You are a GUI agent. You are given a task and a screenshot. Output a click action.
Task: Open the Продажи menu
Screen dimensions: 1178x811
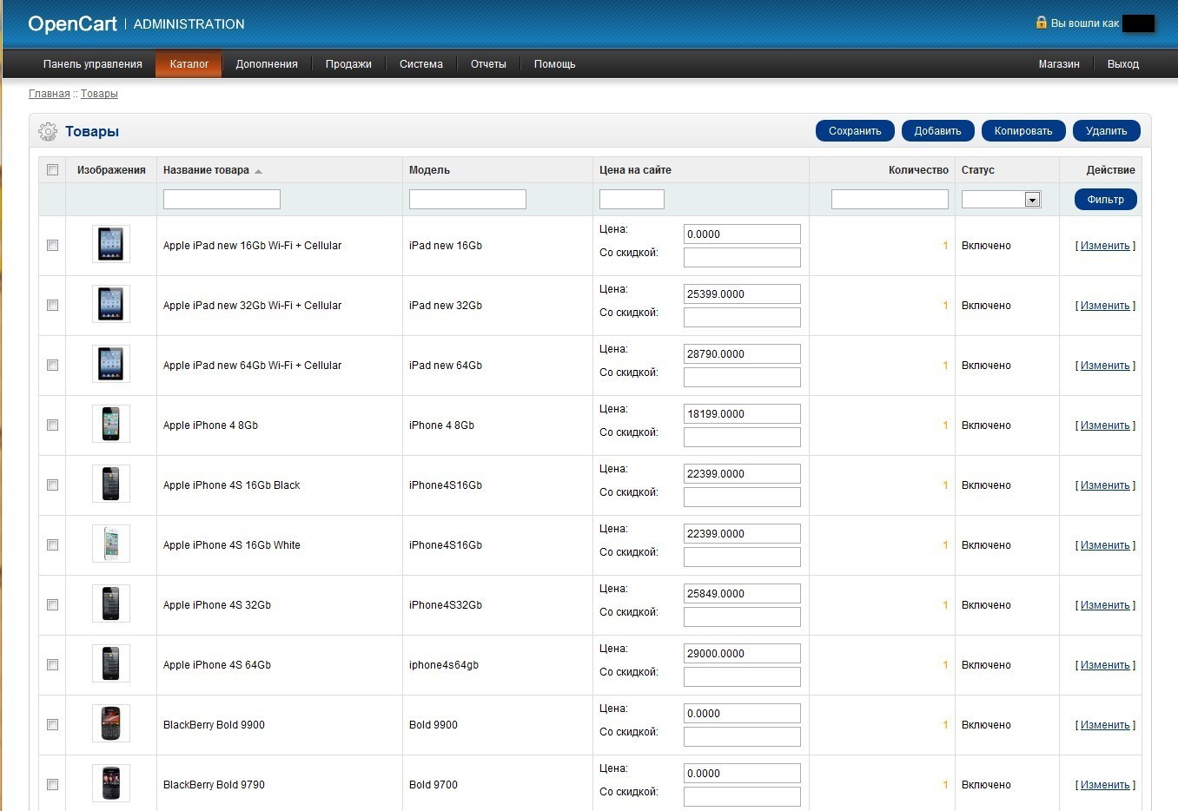tap(348, 64)
